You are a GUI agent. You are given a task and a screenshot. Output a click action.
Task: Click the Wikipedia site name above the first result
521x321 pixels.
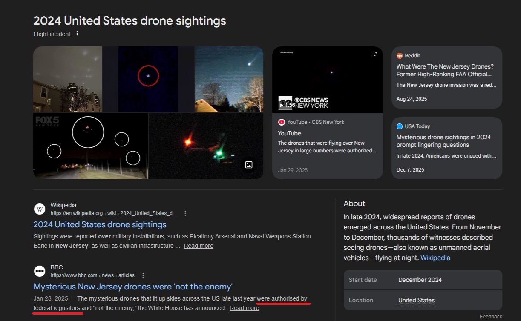coord(63,205)
